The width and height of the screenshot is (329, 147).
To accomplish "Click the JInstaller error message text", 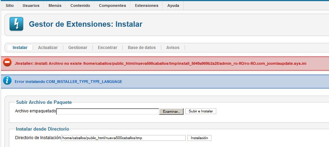I will [x=160, y=63].
